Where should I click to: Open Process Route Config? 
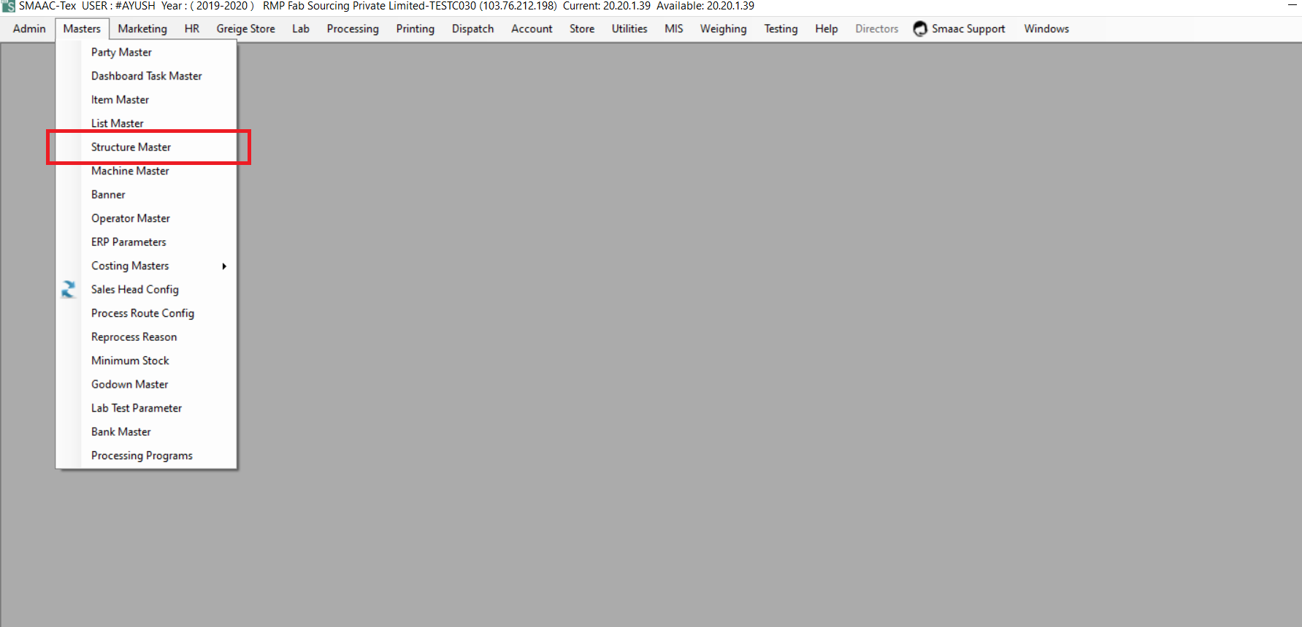coord(146,313)
